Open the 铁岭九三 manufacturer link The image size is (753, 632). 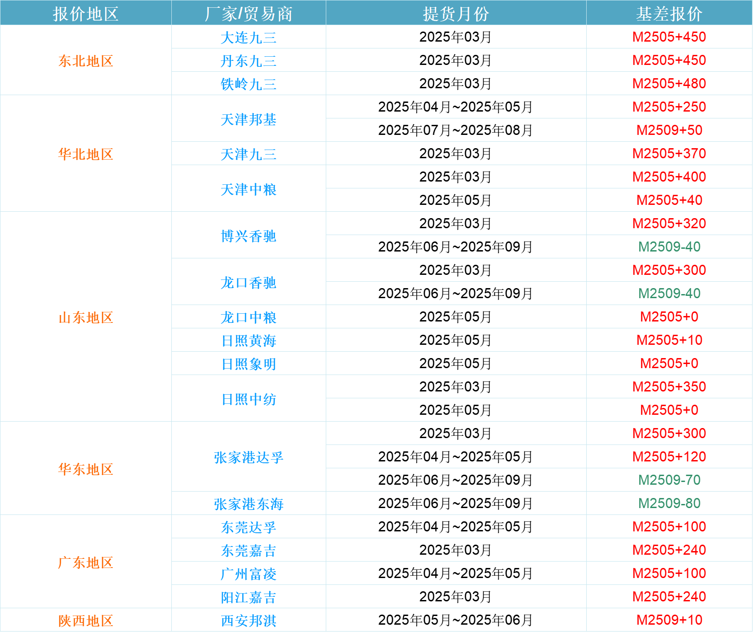[x=249, y=84]
